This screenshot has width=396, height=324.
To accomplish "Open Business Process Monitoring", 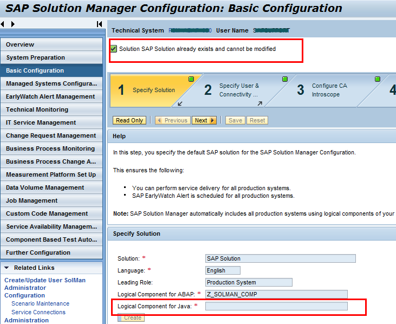I will 51,148.
